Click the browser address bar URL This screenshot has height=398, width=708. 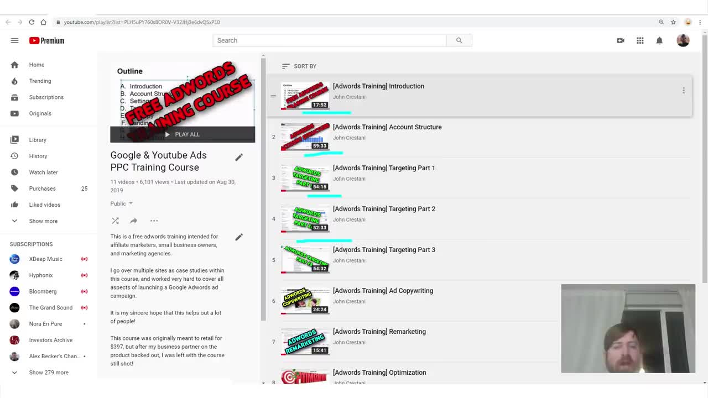point(142,22)
